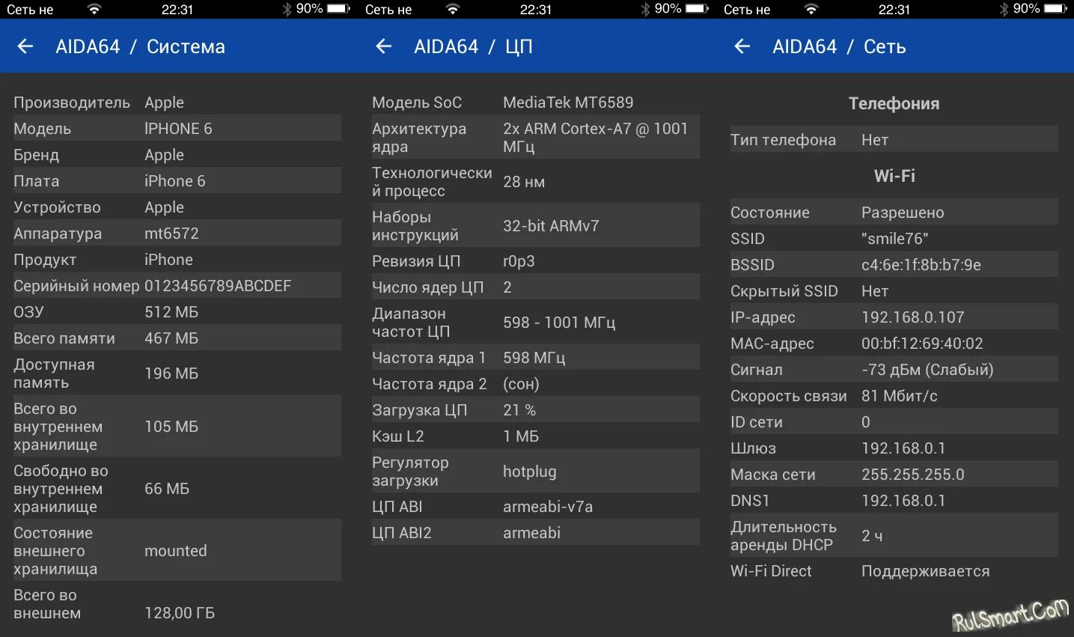Screen dimensions: 1074x637
Task: Select the Устройство row
Action: 177,207
